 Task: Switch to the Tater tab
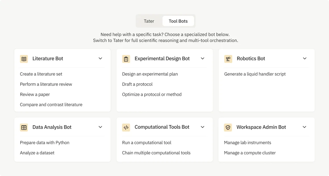149,21
